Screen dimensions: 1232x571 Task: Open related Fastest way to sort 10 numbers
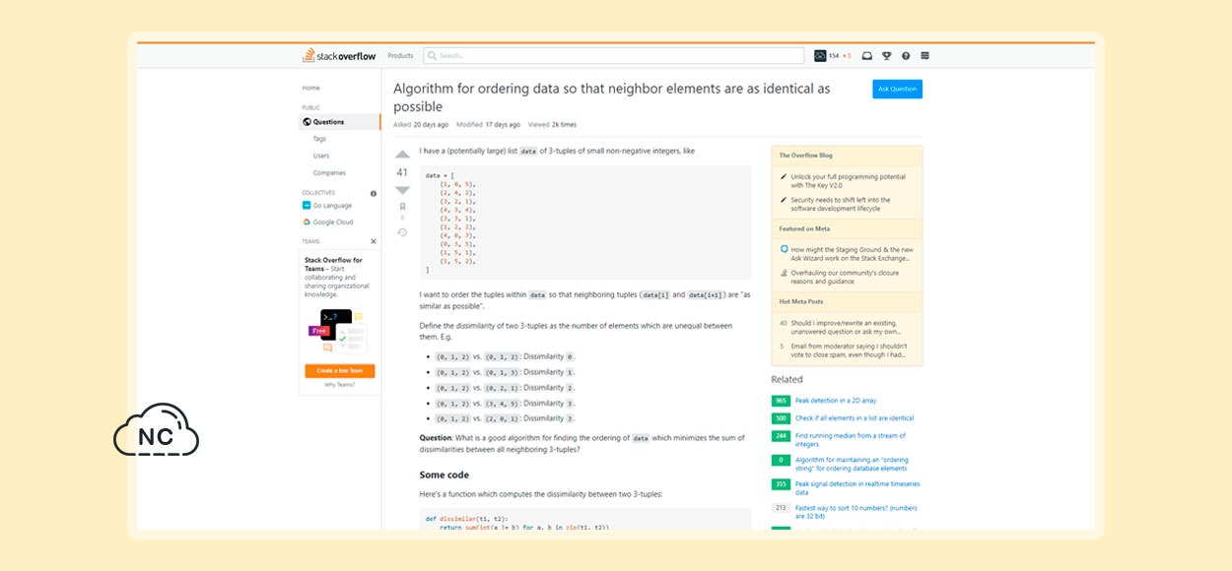click(856, 512)
